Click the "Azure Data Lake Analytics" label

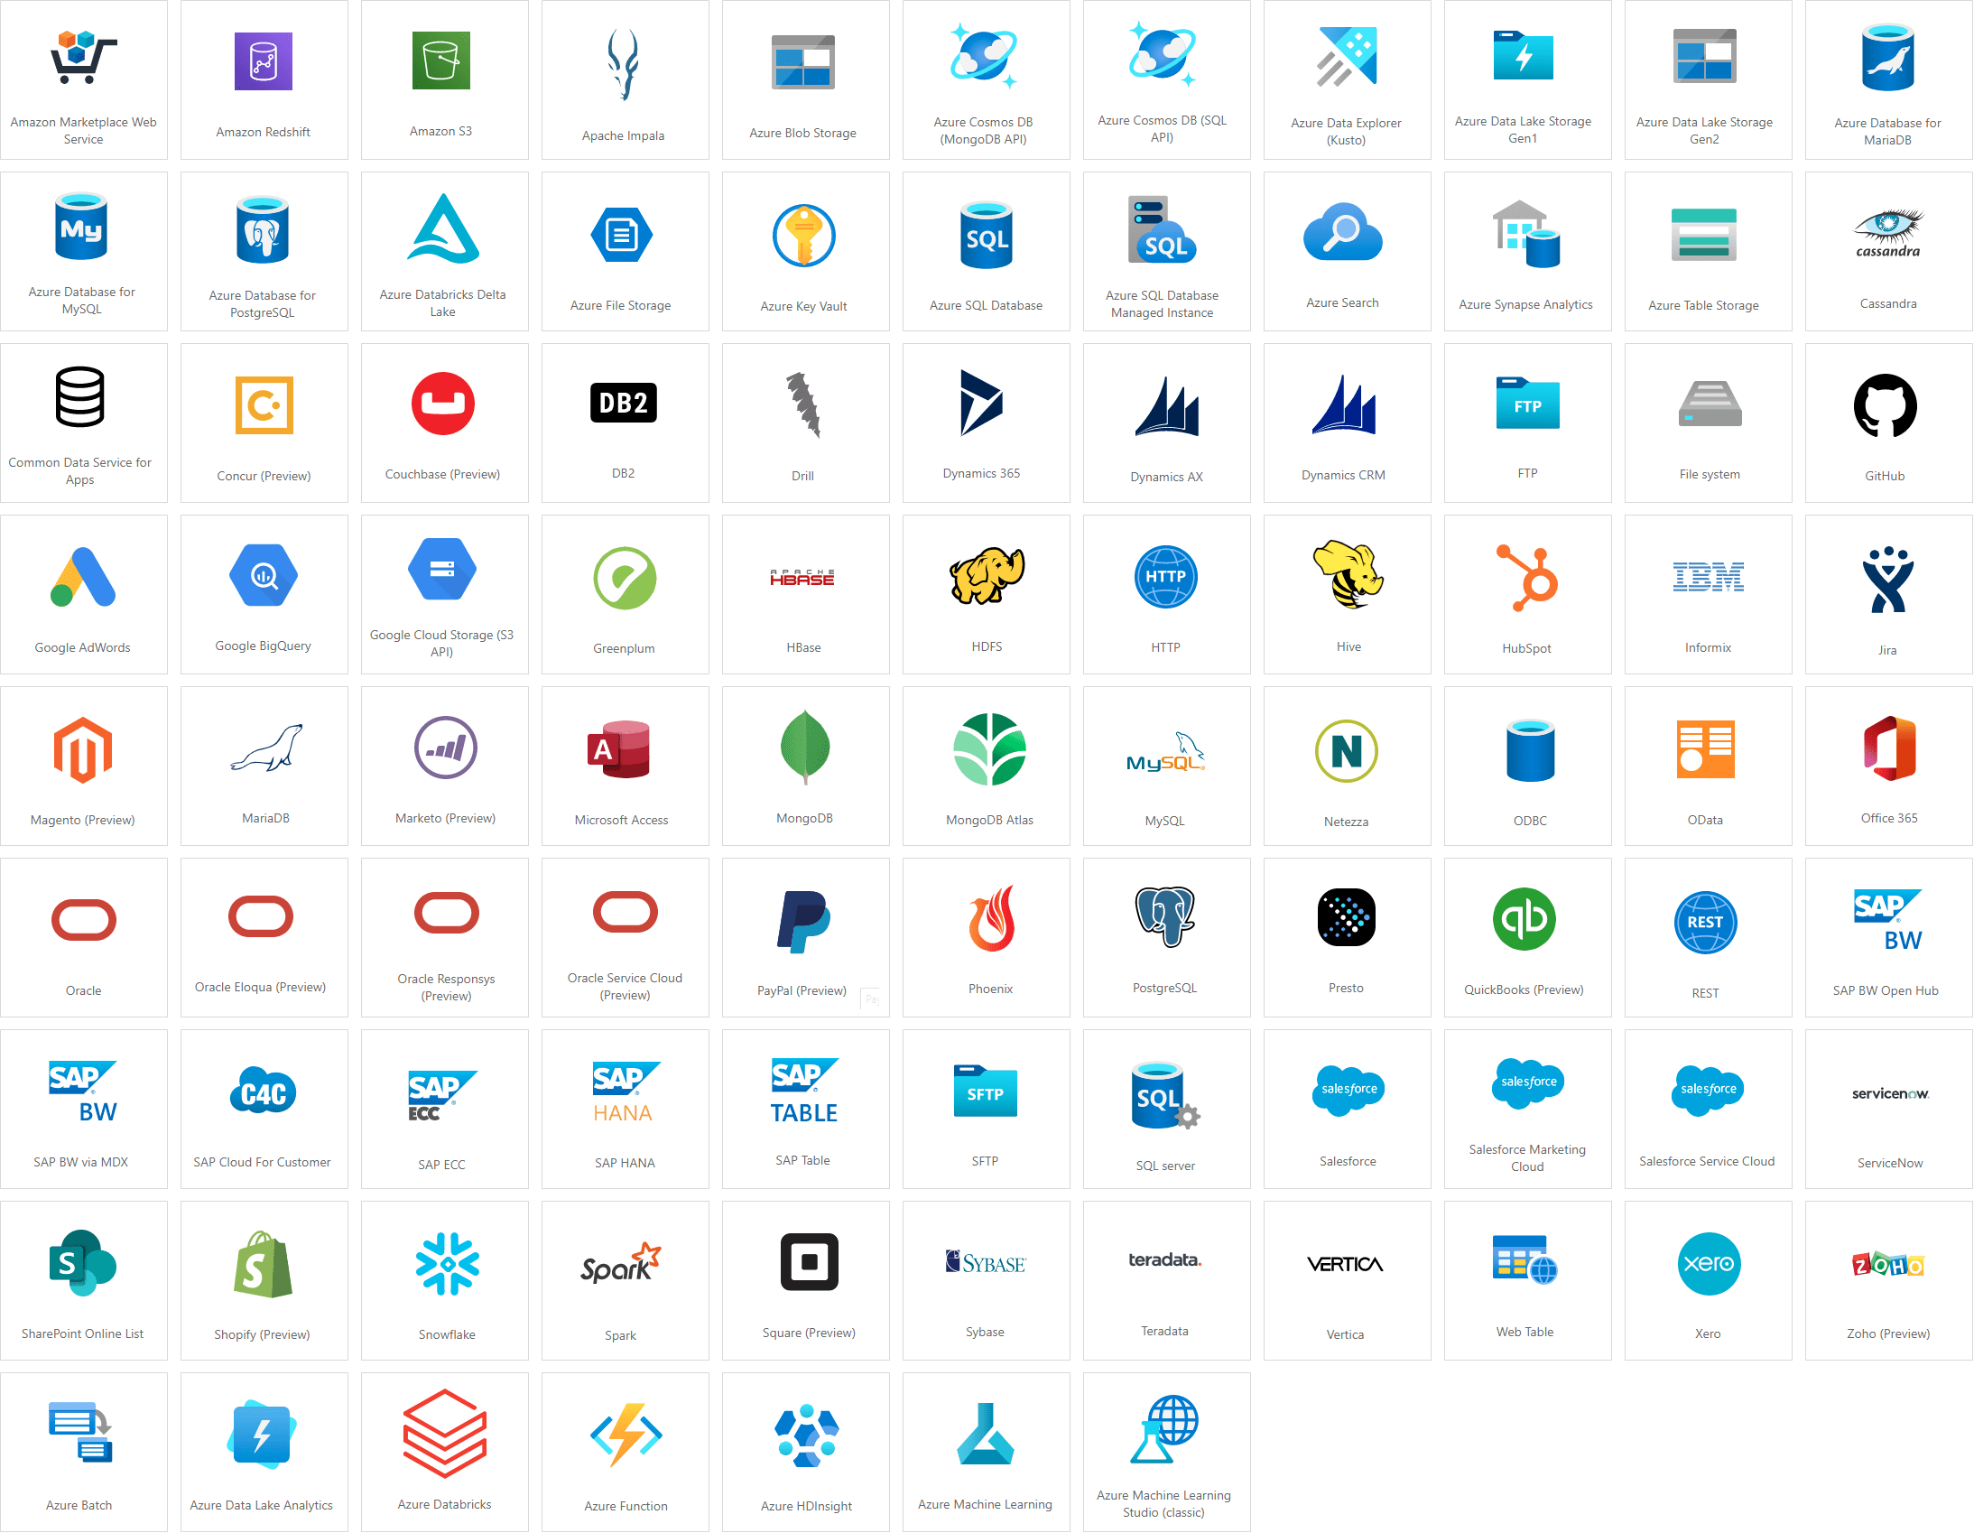pos(261,1506)
